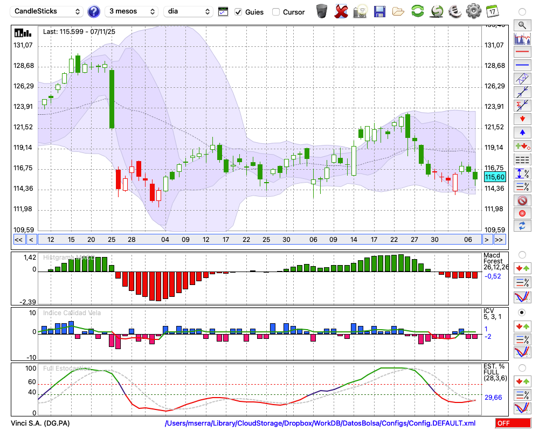Screen dimensions: 539x431
Task: Enable the Cursor checkbox
Action: [276, 12]
